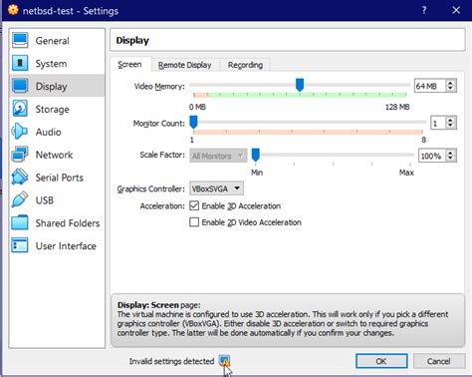Enable the 2D Video Acceleration checkbox
This screenshot has height=377, width=472.
[x=194, y=222]
